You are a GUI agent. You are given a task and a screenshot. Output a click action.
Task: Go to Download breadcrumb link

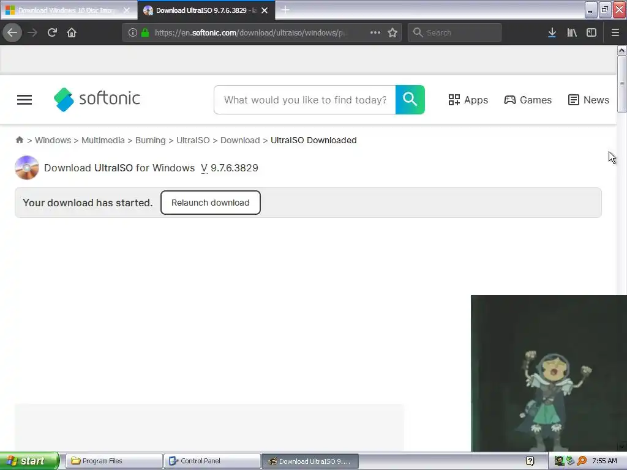point(240,140)
